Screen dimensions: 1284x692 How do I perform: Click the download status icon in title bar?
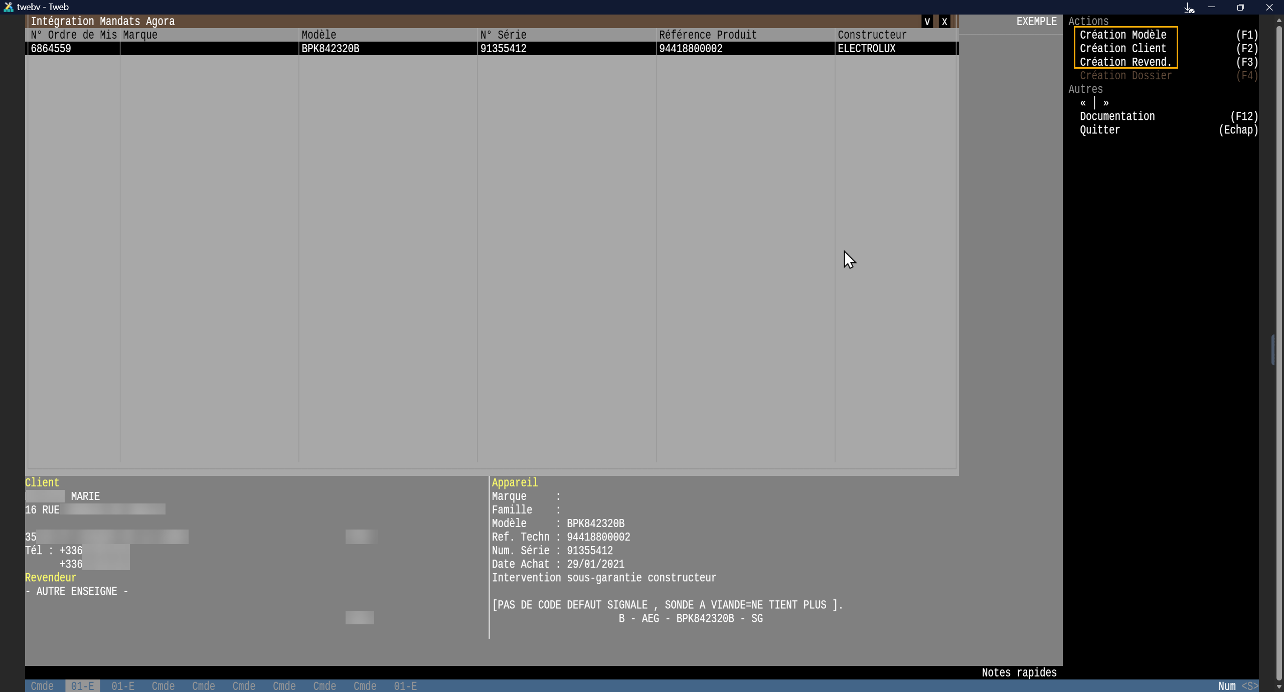1189,8
